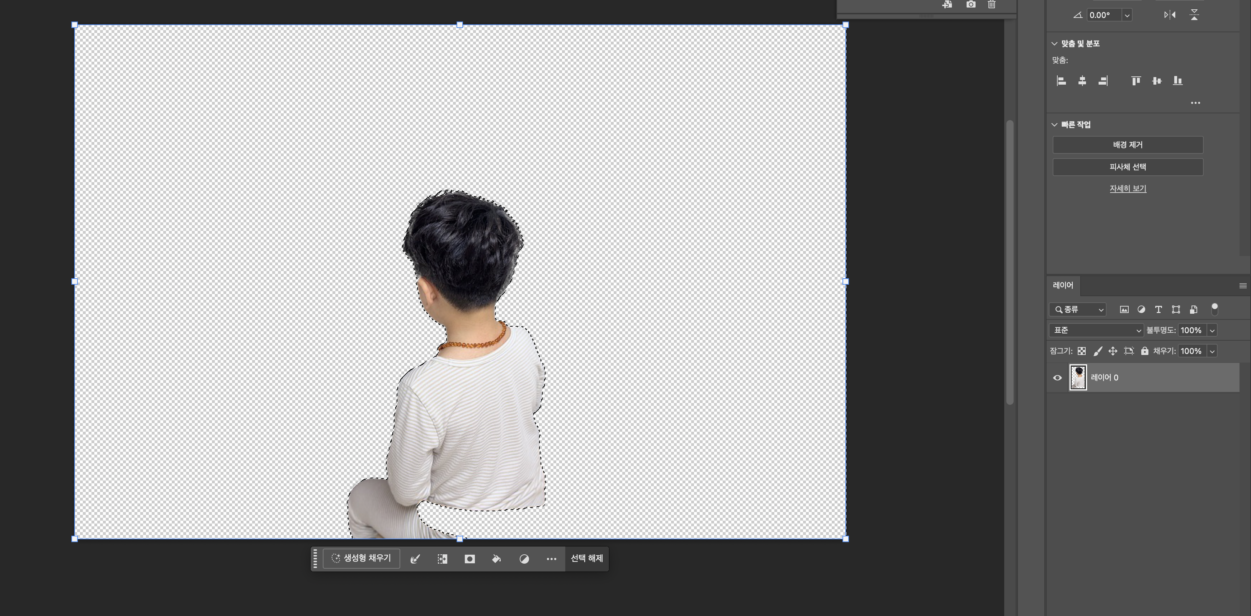Click the modify selection brush icon
The width and height of the screenshot is (1251, 616).
point(415,559)
